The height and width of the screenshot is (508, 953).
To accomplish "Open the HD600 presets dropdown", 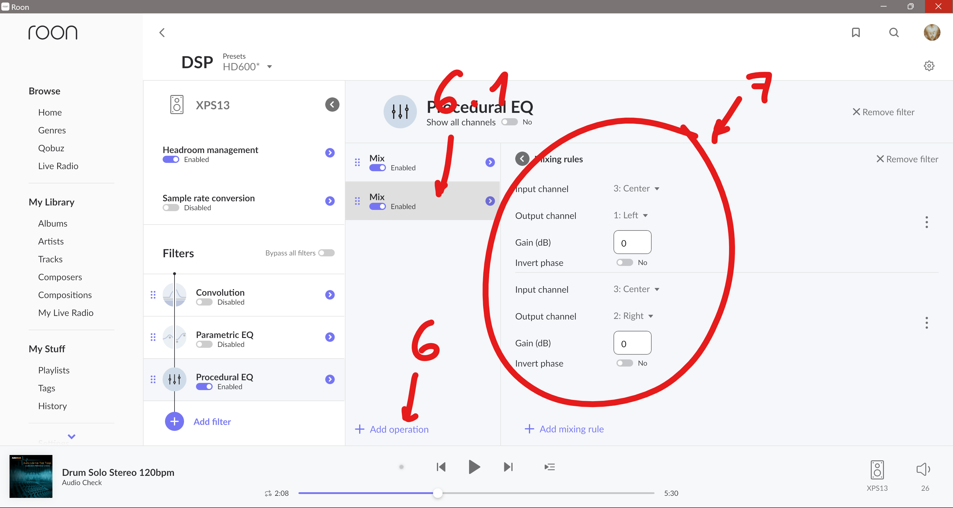I will (x=247, y=67).
